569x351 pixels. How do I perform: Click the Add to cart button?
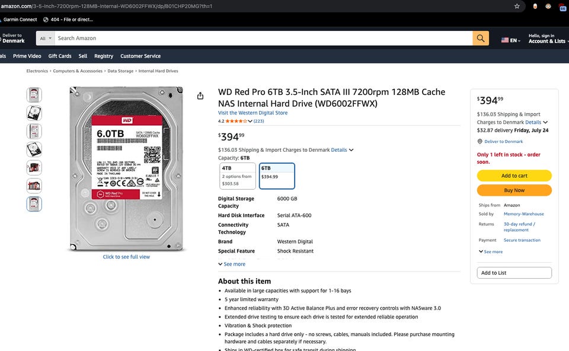(x=514, y=175)
